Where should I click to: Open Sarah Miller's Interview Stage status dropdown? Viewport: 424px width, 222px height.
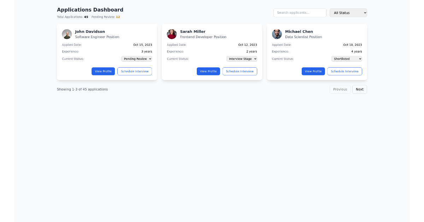click(242, 58)
